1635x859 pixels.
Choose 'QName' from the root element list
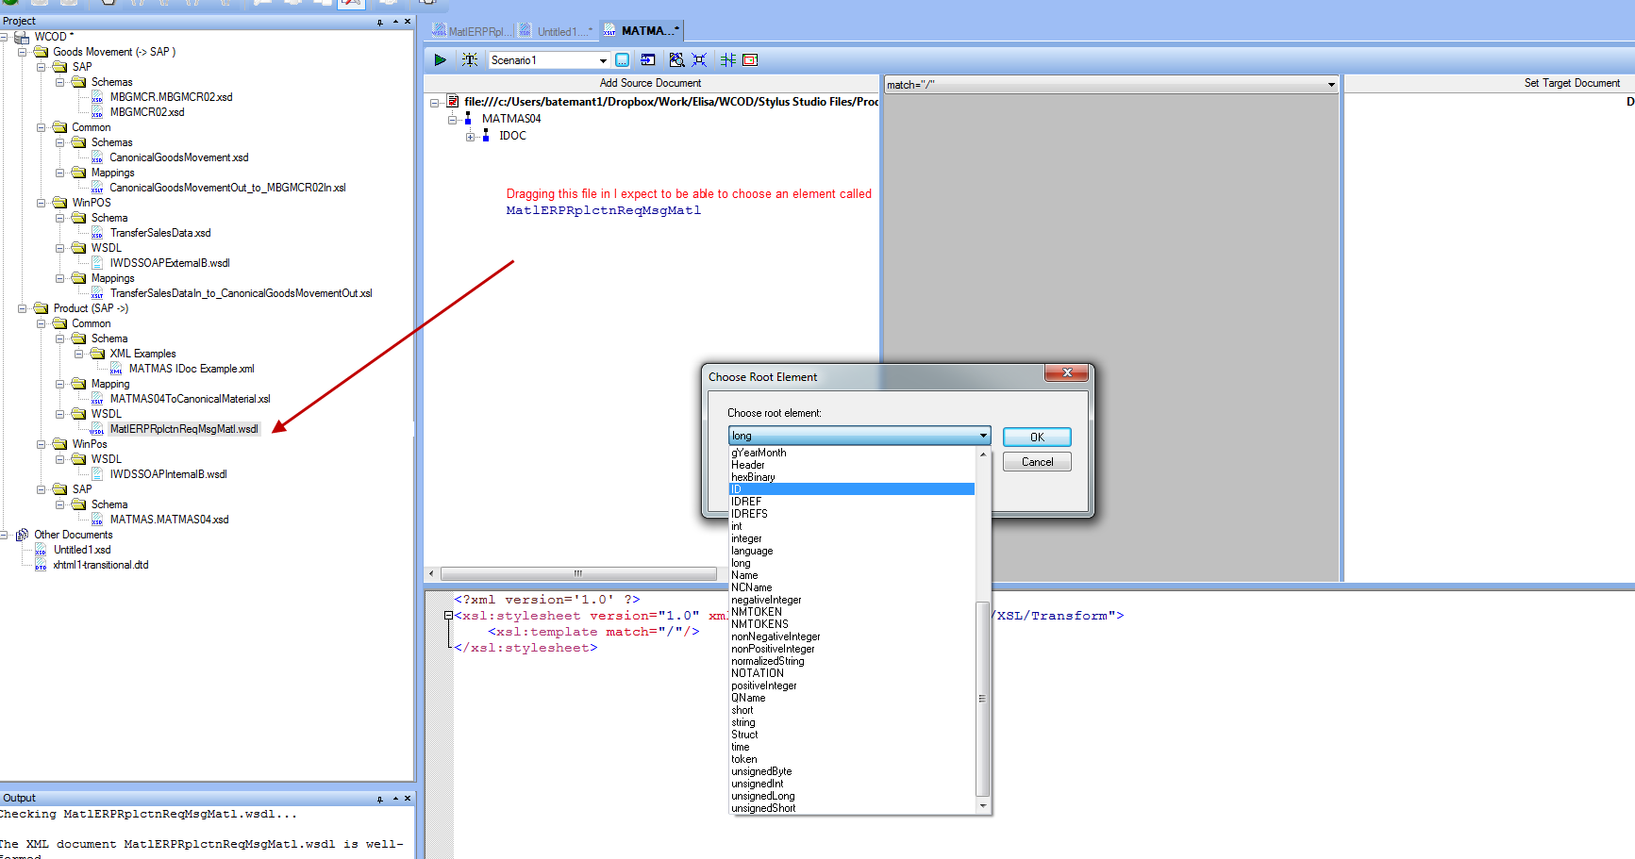coord(852,698)
